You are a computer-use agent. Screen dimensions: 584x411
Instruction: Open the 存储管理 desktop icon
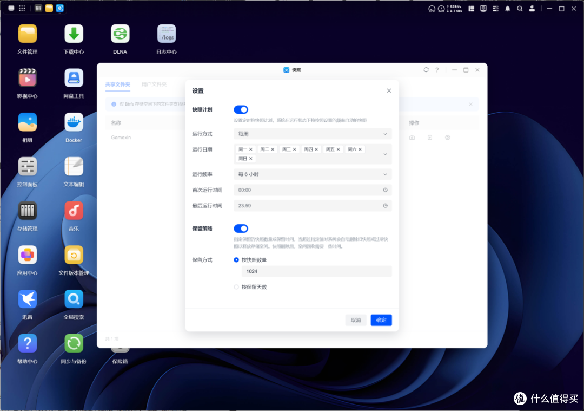[x=27, y=211]
